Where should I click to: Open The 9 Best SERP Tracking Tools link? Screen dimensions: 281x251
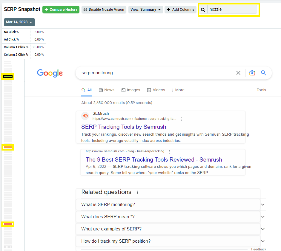[x=154, y=159]
